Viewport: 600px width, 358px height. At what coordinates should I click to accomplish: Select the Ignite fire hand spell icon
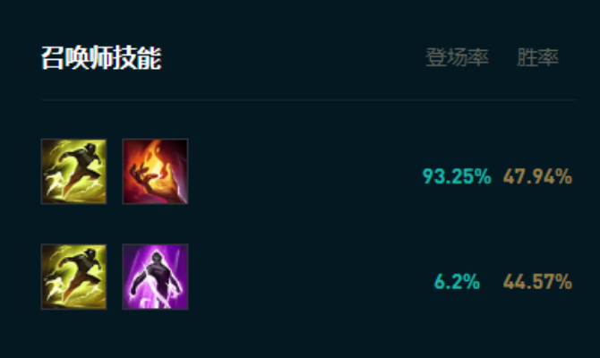coord(155,171)
